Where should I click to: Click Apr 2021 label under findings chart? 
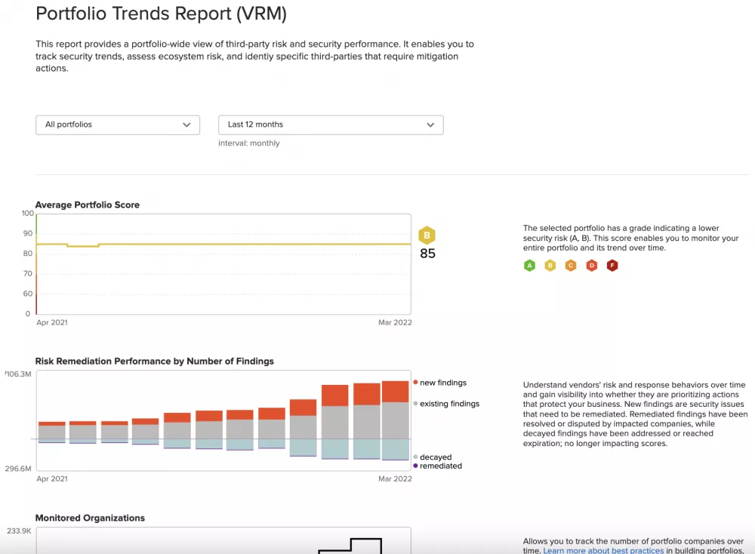coord(52,479)
